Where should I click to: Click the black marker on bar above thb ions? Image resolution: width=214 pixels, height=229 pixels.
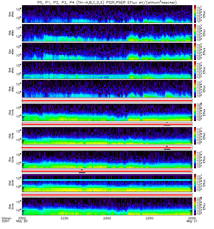(167, 125)
